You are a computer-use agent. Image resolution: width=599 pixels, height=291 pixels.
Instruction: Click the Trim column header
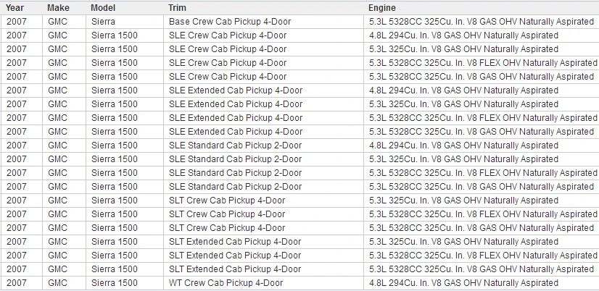pyautogui.click(x=263, y=8)
